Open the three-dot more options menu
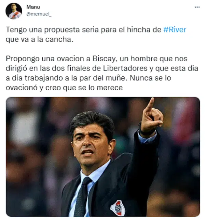205x219 pixels. click(197, 7)
